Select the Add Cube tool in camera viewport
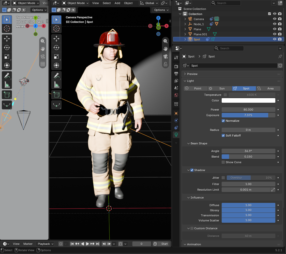Image resolution: width=286 pixels, height=254 pixels. click(56, 95)
